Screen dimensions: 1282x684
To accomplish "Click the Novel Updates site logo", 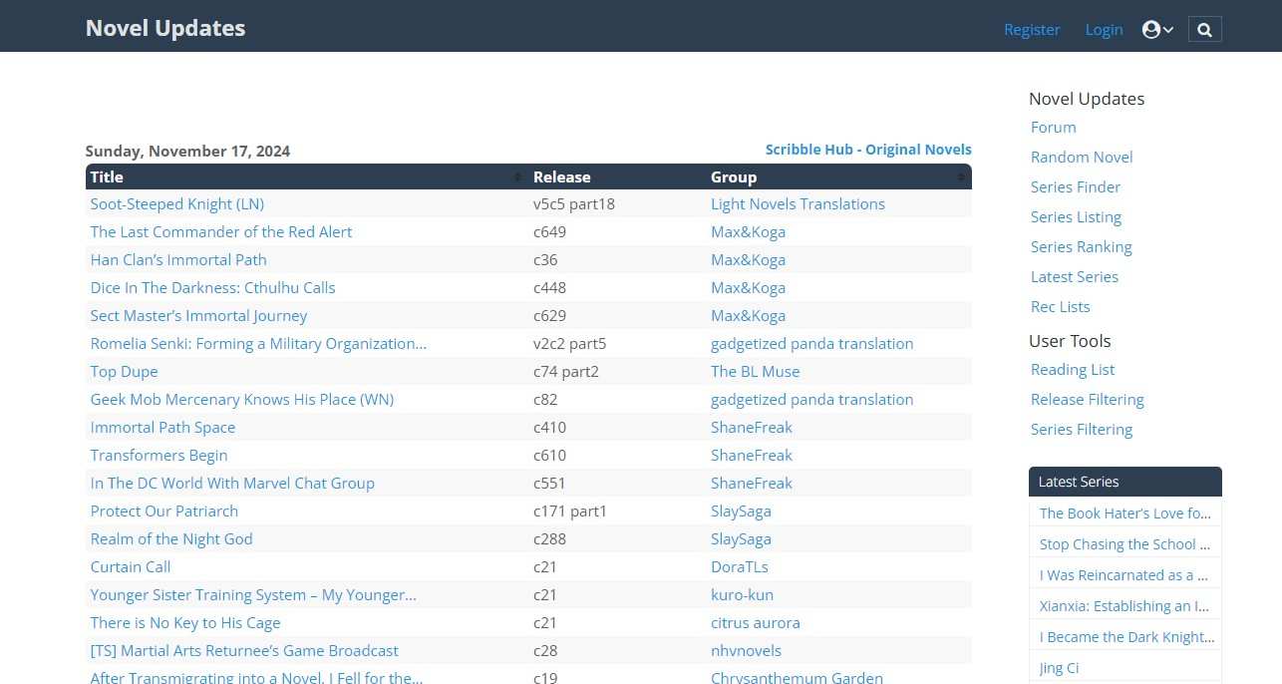I will point(165,28).
